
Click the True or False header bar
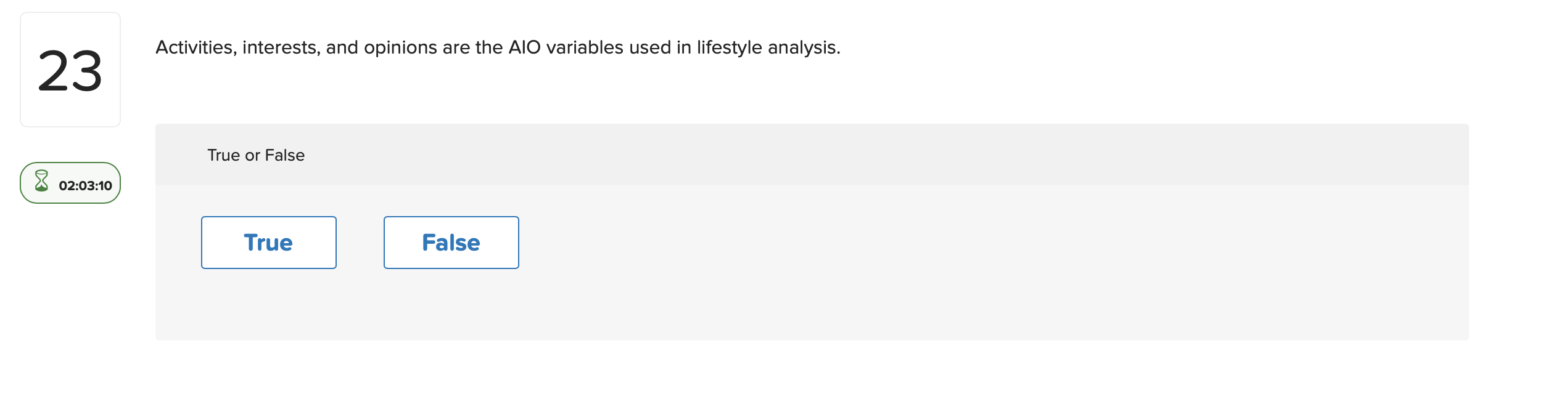[x=740, y=154]
